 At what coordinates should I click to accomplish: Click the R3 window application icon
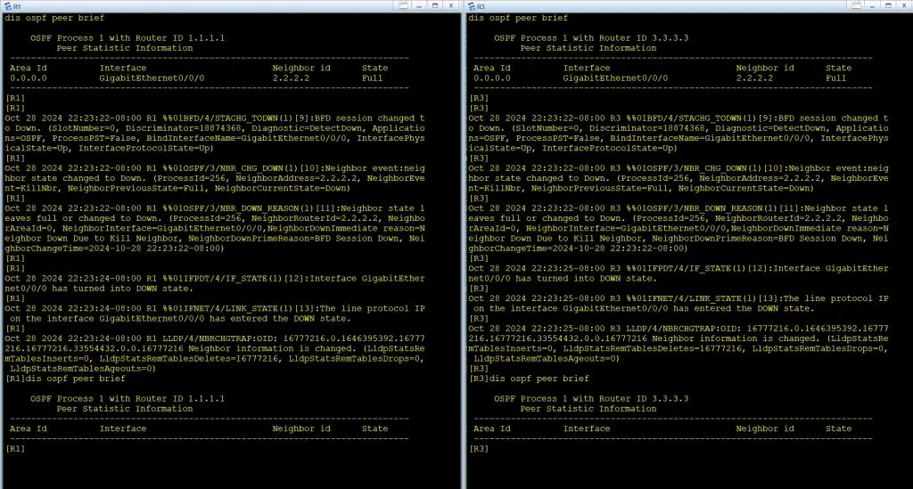[x=471, y=5]
